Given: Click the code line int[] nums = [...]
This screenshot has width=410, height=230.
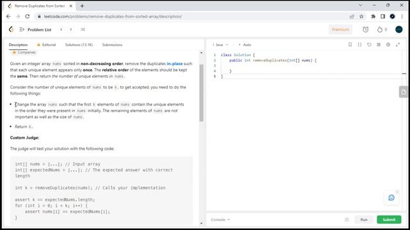Looking at the screenshot, I should [58, 164].
